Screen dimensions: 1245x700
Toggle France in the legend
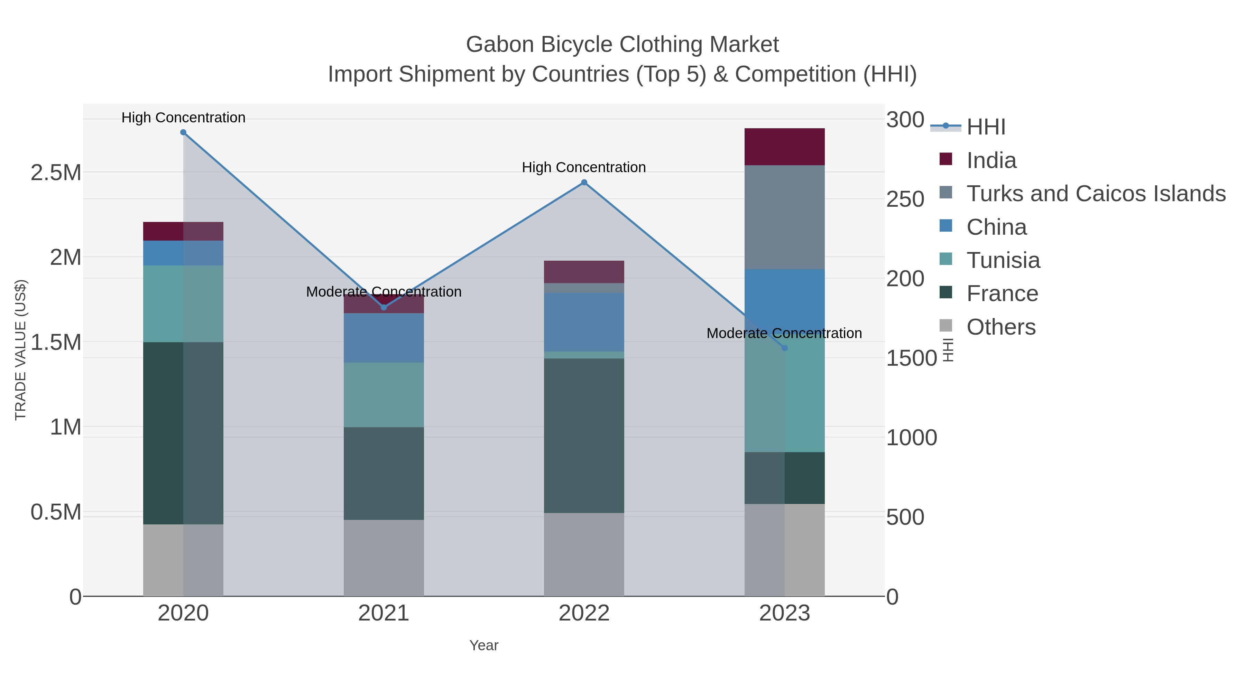(988, 293)
